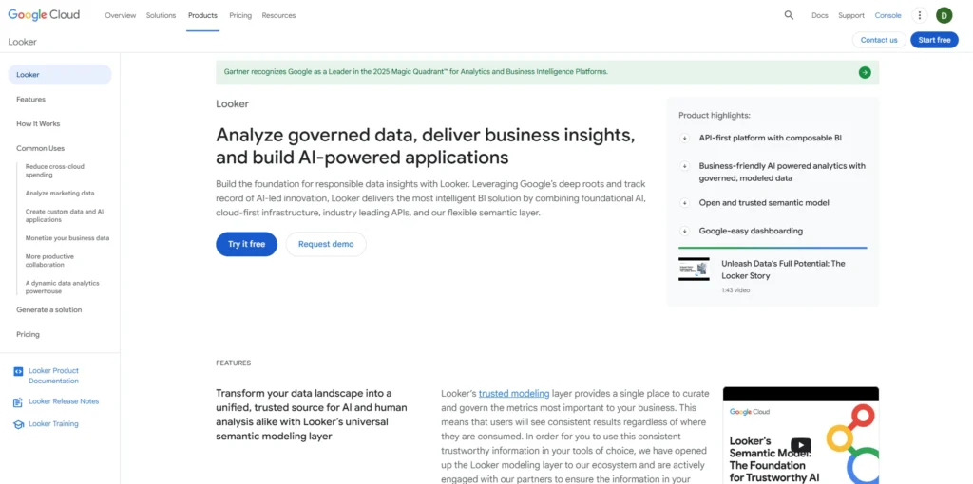Click the Looker product name in header
973x484 pixels.
[x=23, y=42]
